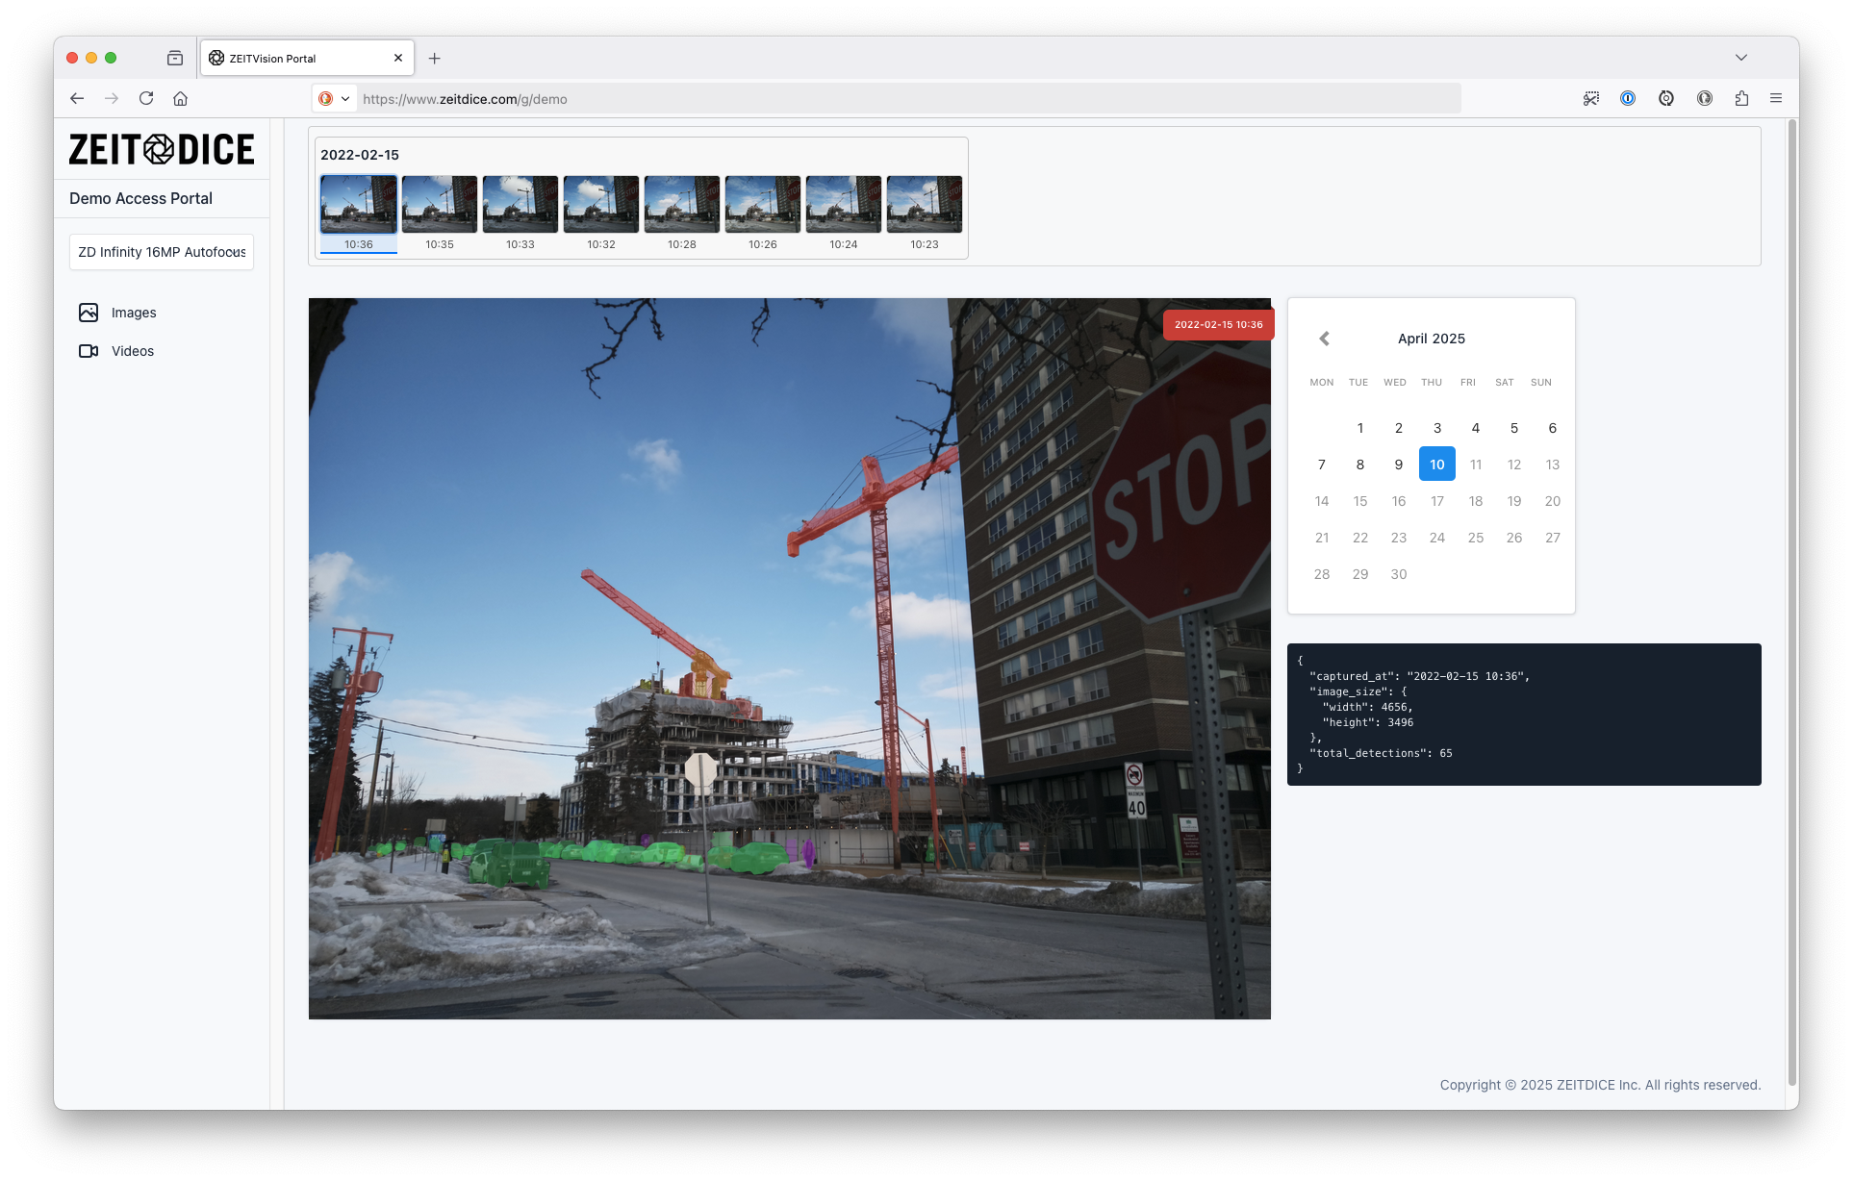Click the screenshot tool icon in toolbar
The image size is (1853, 1181).
coord(1591,98)
